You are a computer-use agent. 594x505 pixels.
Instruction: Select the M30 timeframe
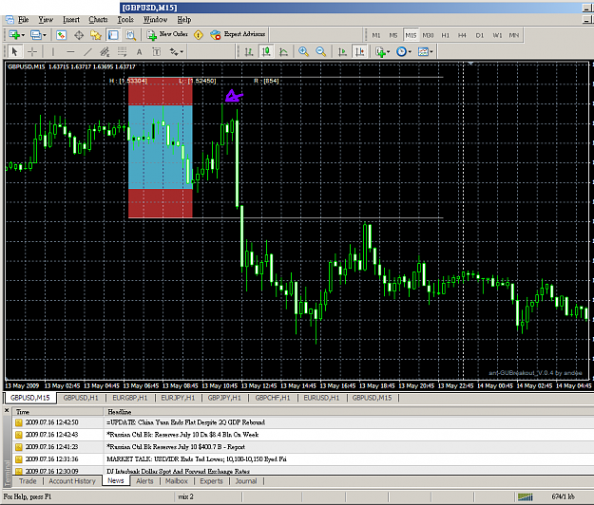pos(428,35)
